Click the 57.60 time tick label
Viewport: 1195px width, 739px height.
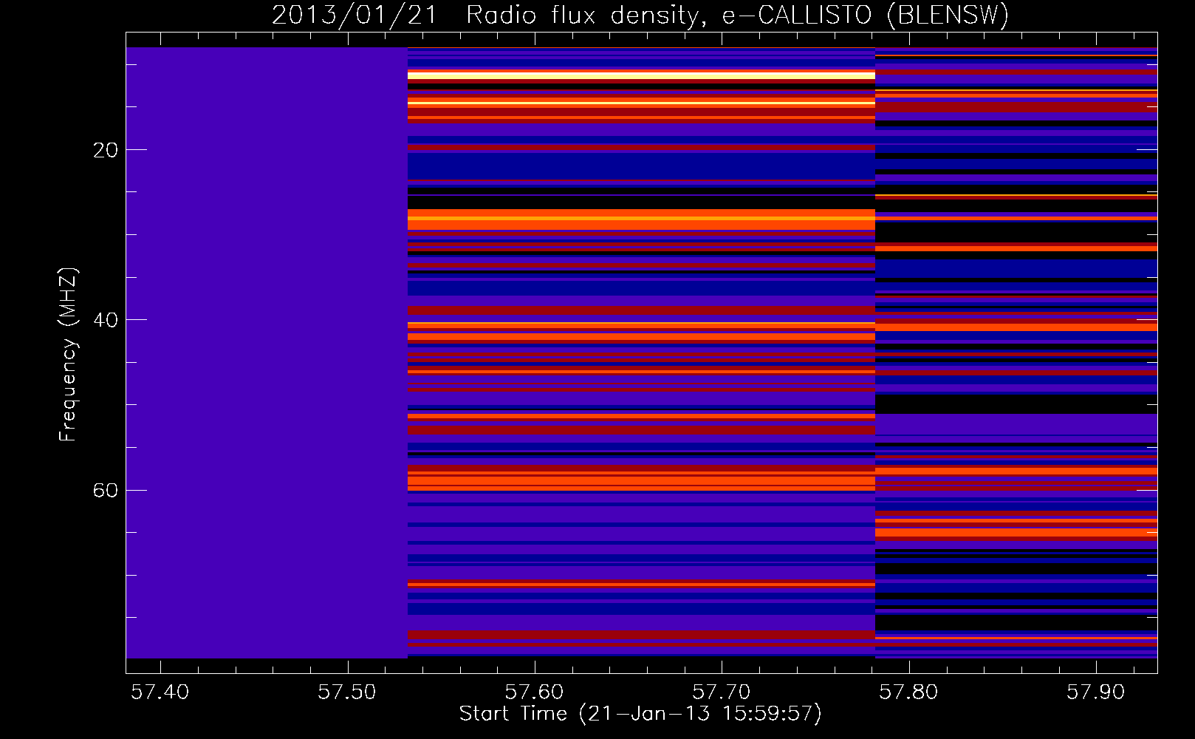tap(534, 692)
